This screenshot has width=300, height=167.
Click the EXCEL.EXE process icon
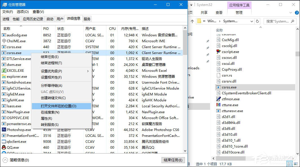pyautogui.click(x=4, y=70)
